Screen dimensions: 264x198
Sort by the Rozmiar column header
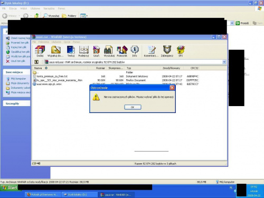coord(97,68)
